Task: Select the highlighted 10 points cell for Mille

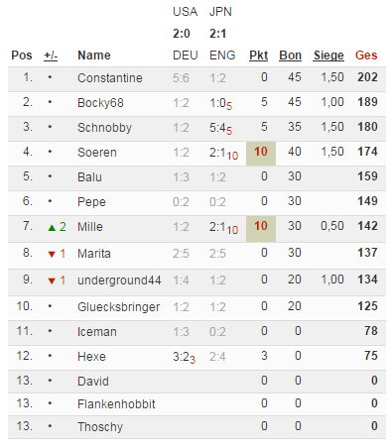Action: click(x=261, y=228)
